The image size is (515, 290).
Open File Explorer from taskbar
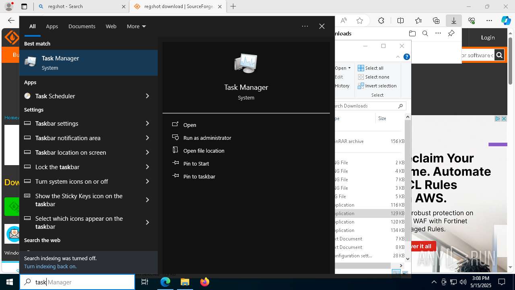point(185,282)
